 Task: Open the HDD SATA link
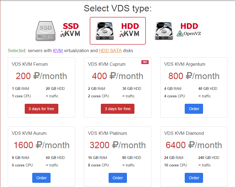[x=110, y=50]
